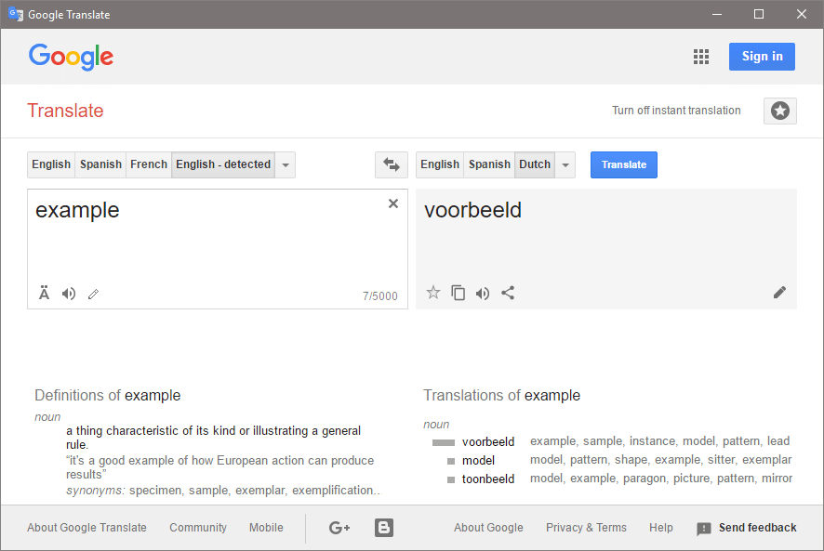The width and height of the screenshot is (824, 551).
Task: Open Privacy & Terms link
Action: pyautogui.click(x=587, y=528)
